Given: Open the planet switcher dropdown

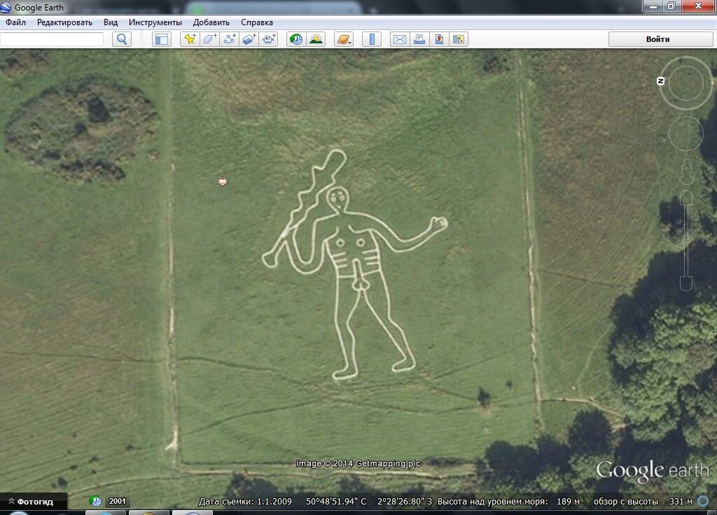Looking at the screenshot, I should click(x=344, y=39).
